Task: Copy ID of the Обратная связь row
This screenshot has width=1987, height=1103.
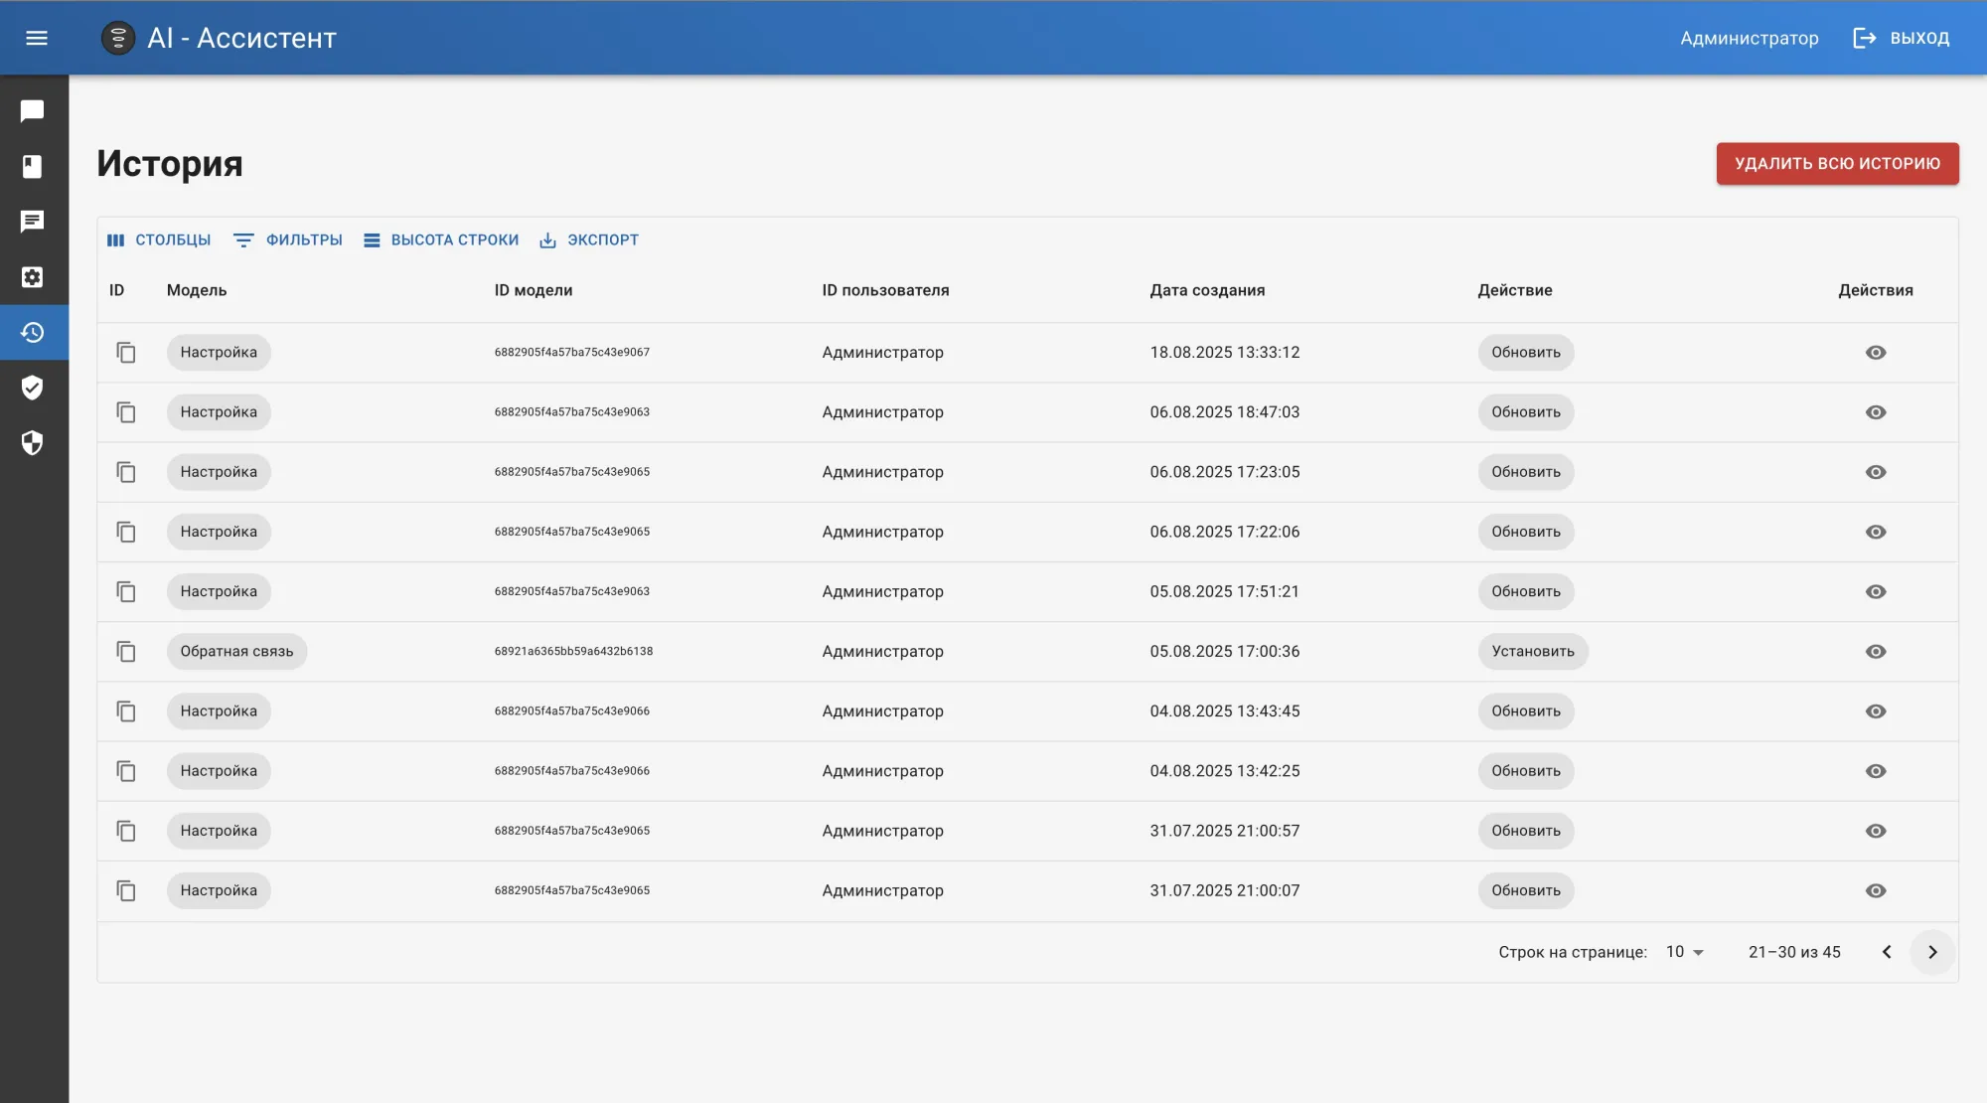Action: pyautogui.click(x=126, y=652)
